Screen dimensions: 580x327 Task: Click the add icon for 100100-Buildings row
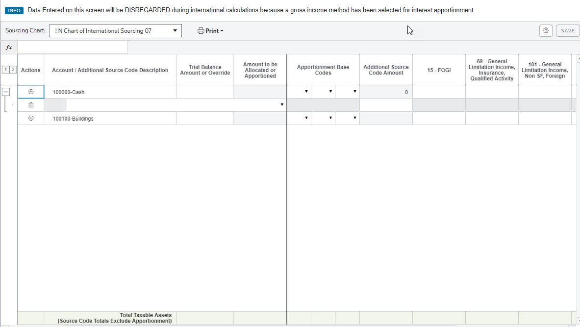click(x=31, y=118)
